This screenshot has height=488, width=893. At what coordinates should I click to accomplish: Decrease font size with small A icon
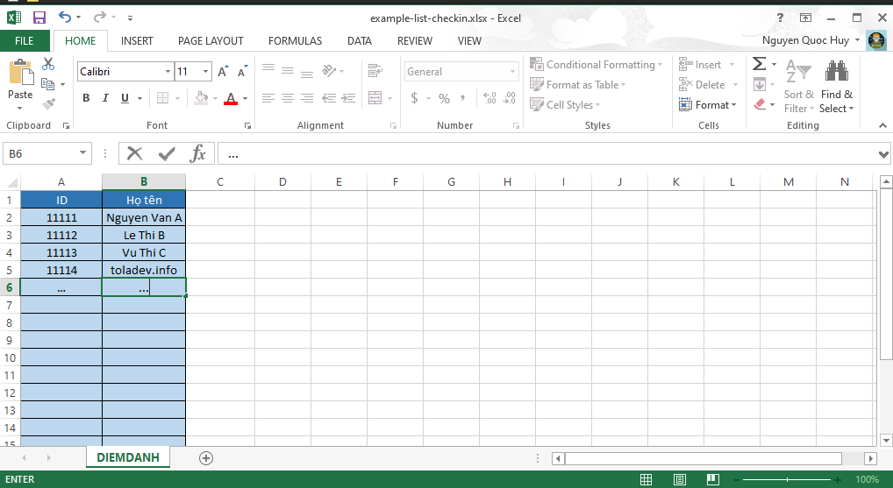(x=243, y=72)
